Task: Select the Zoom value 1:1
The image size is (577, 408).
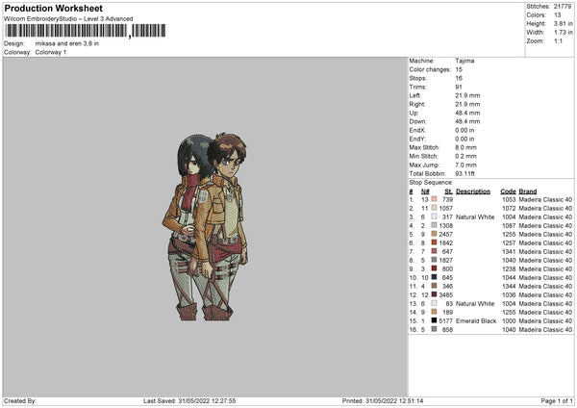Action: click(x=558, y=40)
